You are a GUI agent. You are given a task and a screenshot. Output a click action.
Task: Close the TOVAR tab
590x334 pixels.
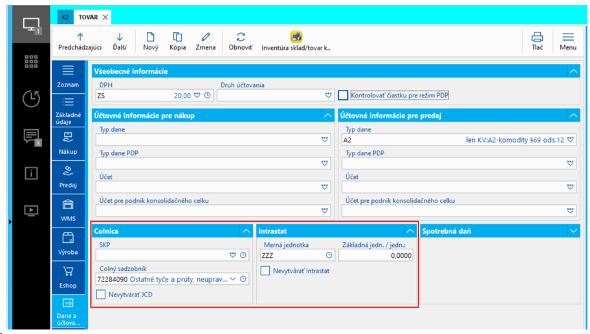105,17
